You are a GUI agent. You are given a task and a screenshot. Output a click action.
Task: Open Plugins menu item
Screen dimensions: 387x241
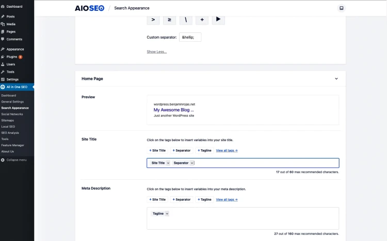click(12, 57)
